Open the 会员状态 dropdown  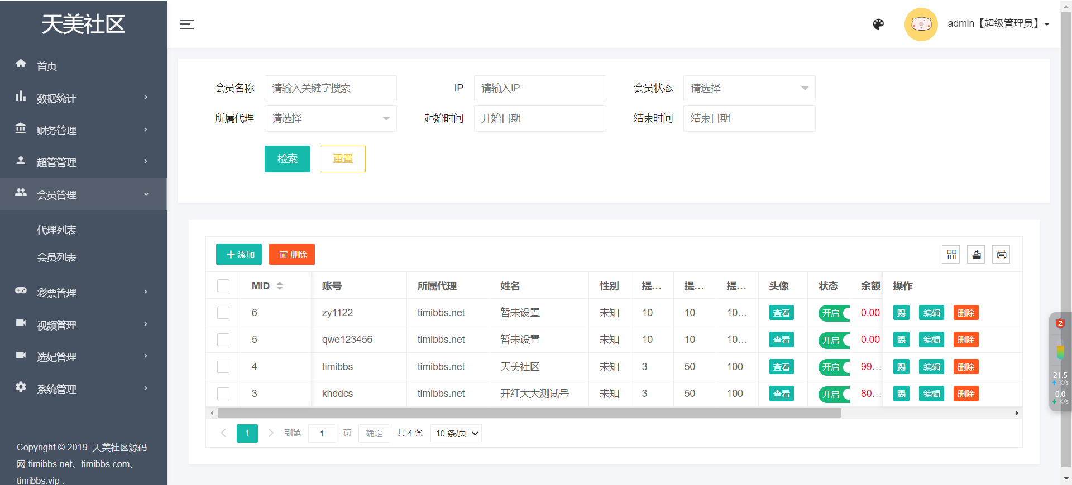[749, 88]
